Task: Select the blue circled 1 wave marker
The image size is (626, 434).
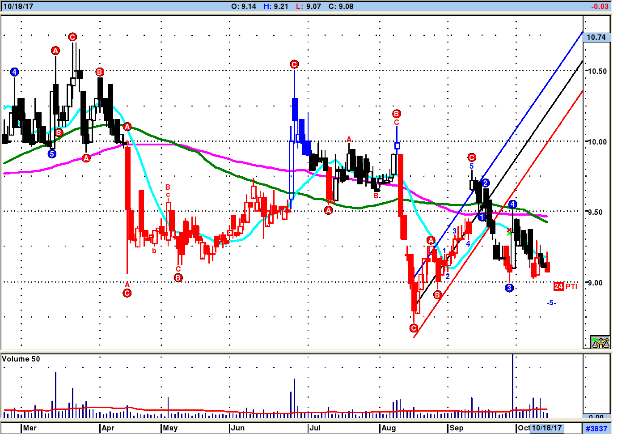Action: (482, 217)
